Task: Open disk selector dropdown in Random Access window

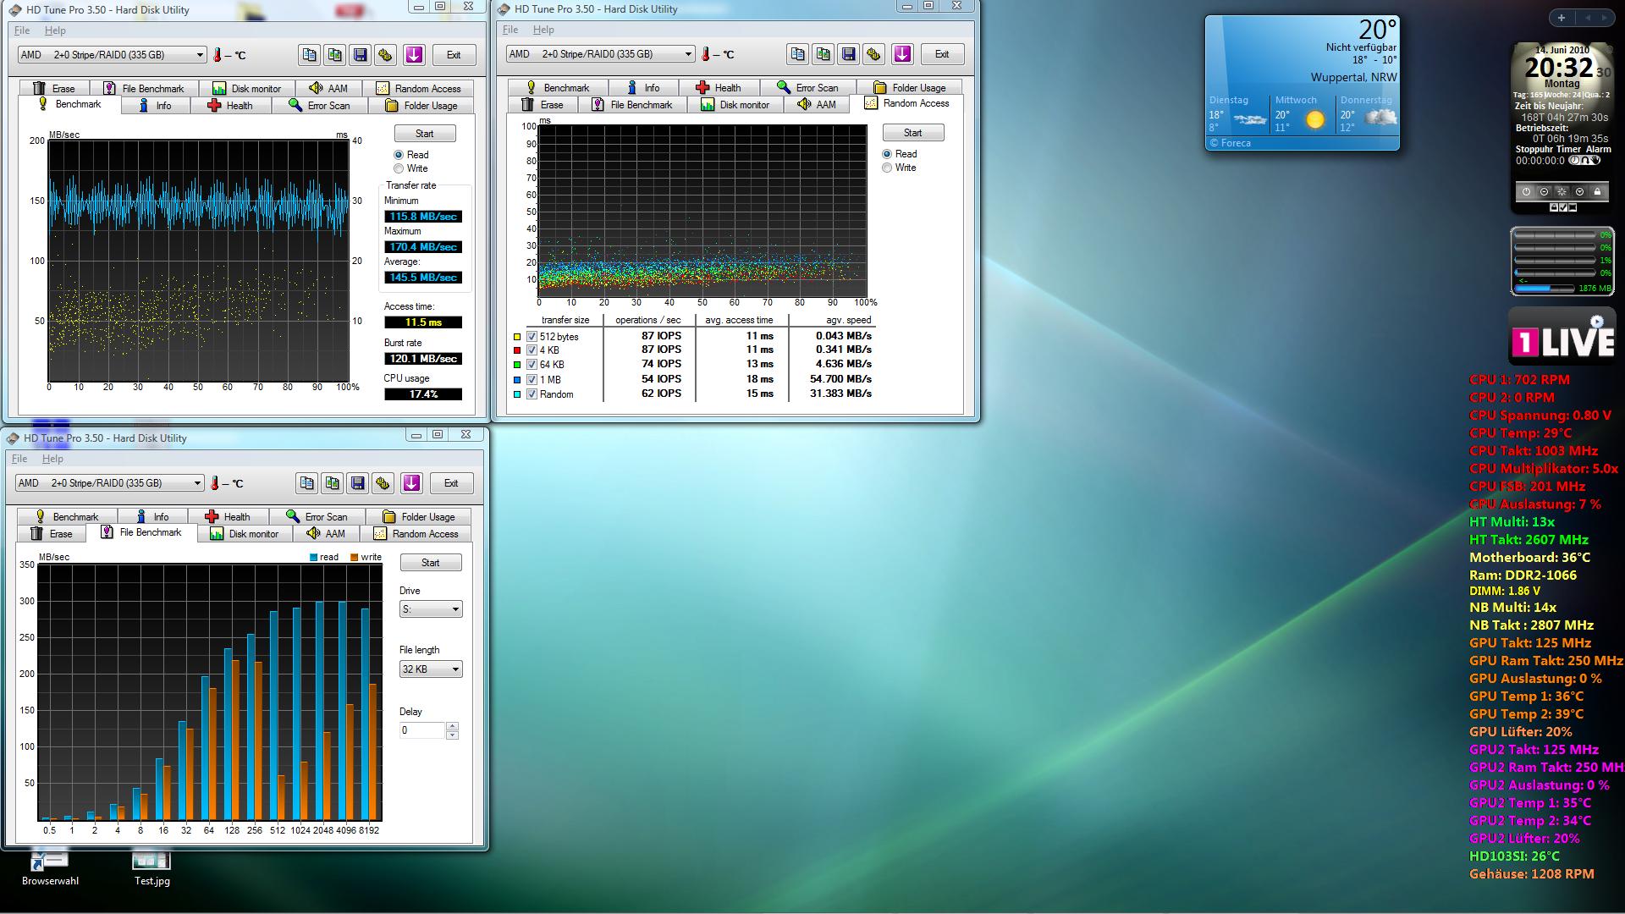Action: [688, 54]
